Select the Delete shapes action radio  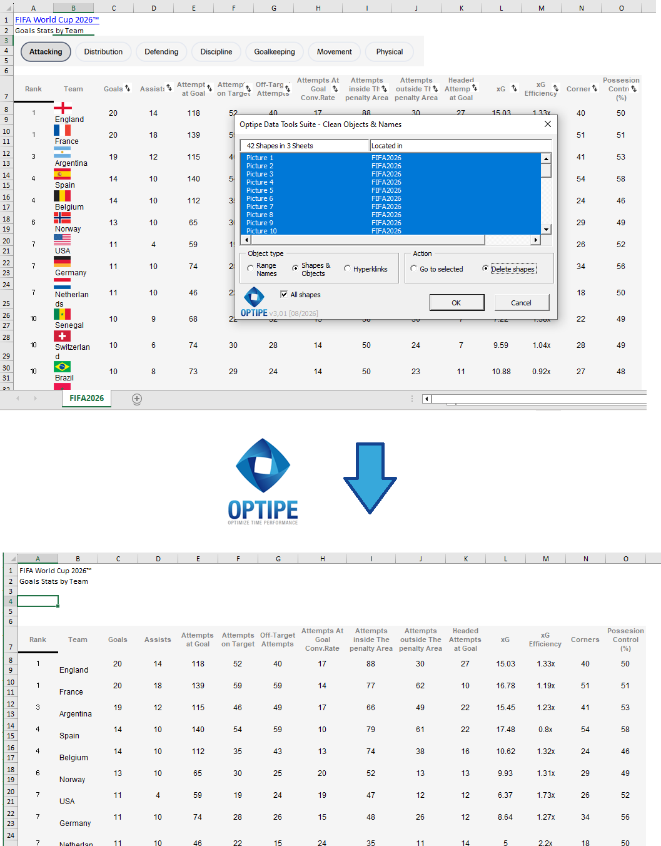[485, 269]
